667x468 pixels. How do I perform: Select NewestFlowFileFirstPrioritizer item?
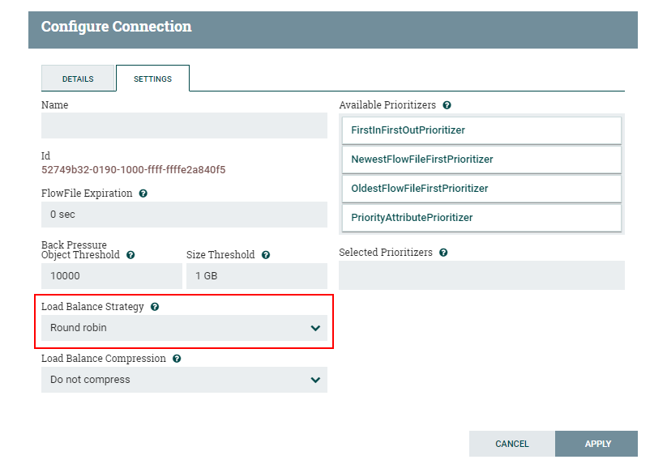tap(481, 160)
